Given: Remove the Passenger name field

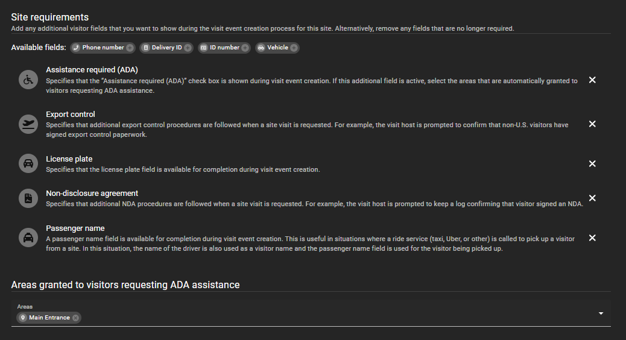Looking at the screenshot, I should [x=592, y=238].
